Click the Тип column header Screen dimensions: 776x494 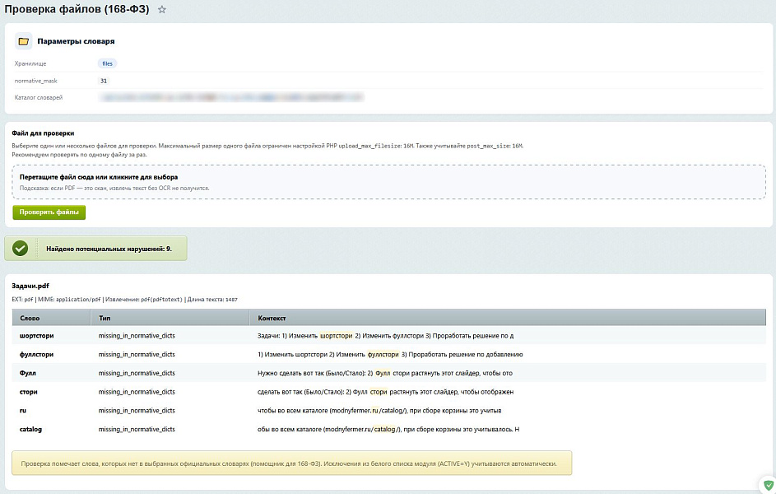click(105, 318)
